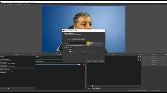The height and width of the screenshot is (93, 167).
Task: Open the Edit menu
Action: [x=4, y=4]
